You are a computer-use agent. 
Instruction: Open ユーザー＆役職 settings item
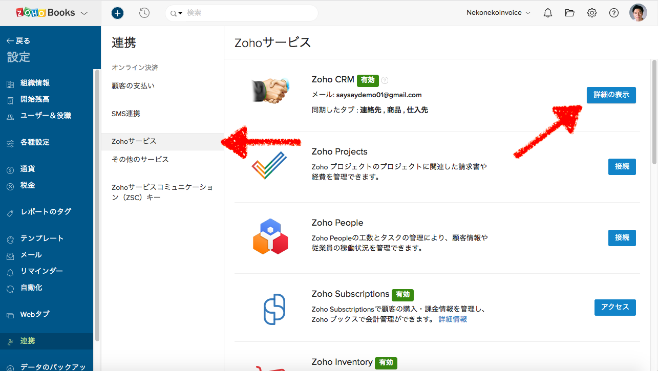(x=47, y=116)
